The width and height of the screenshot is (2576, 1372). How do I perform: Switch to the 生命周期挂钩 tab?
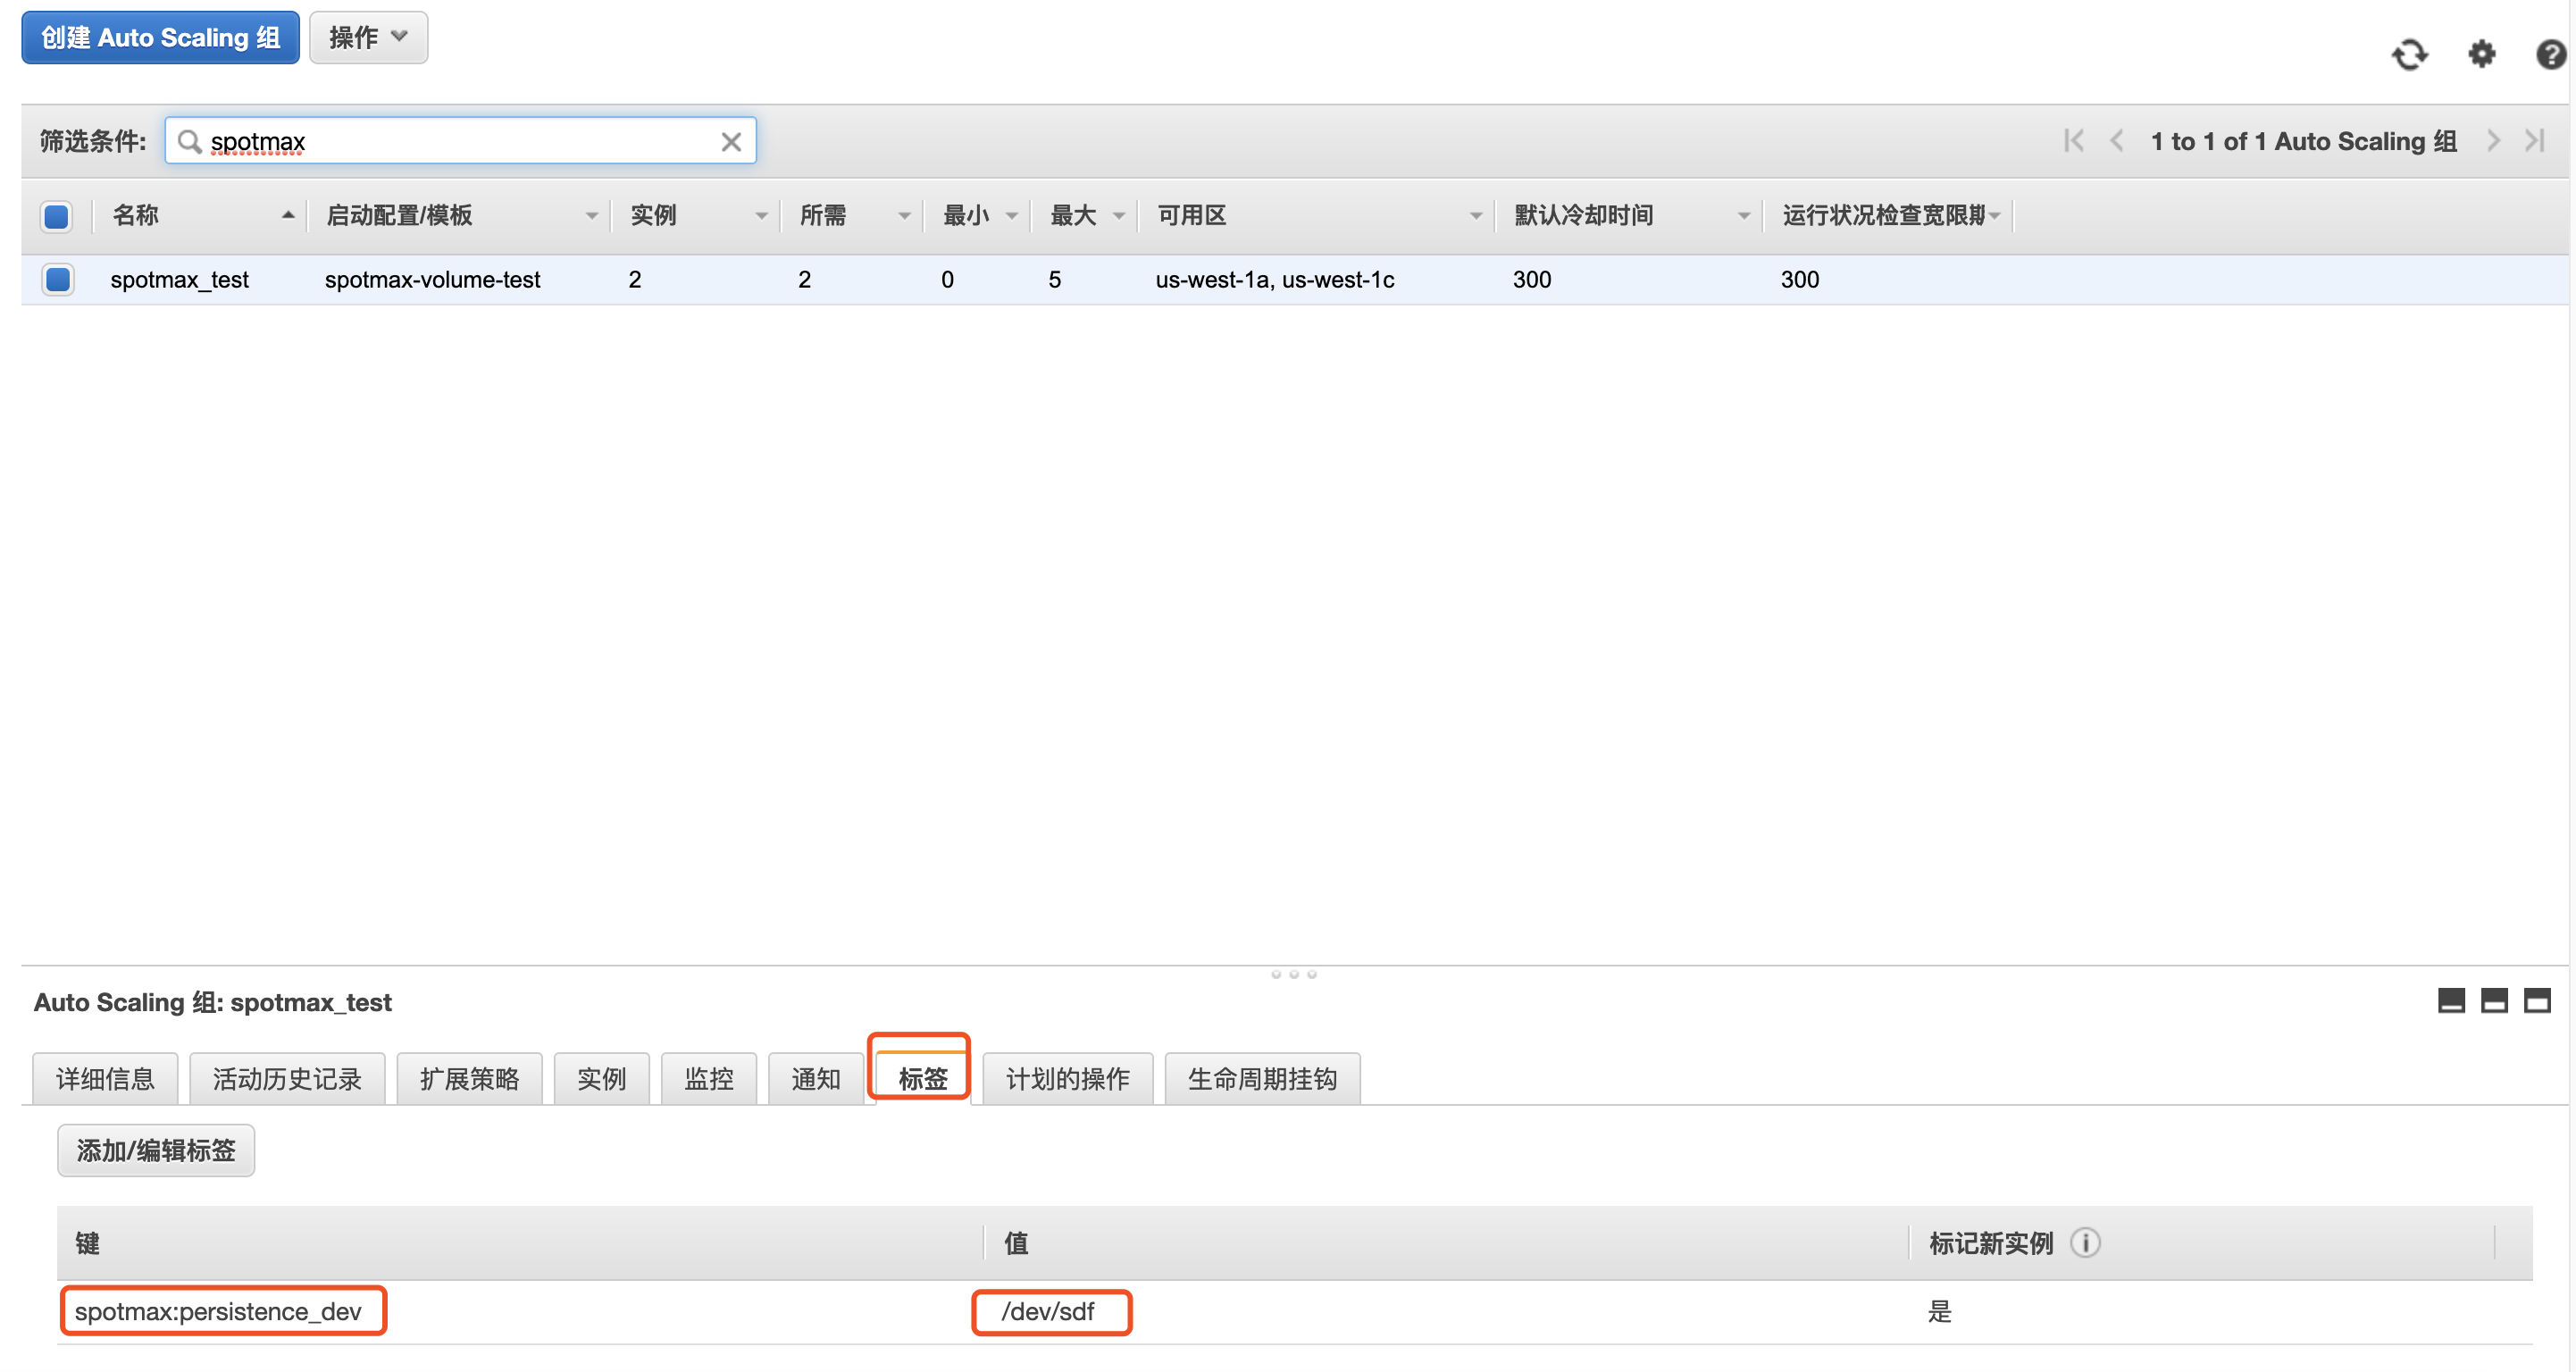(1262, 1078)
